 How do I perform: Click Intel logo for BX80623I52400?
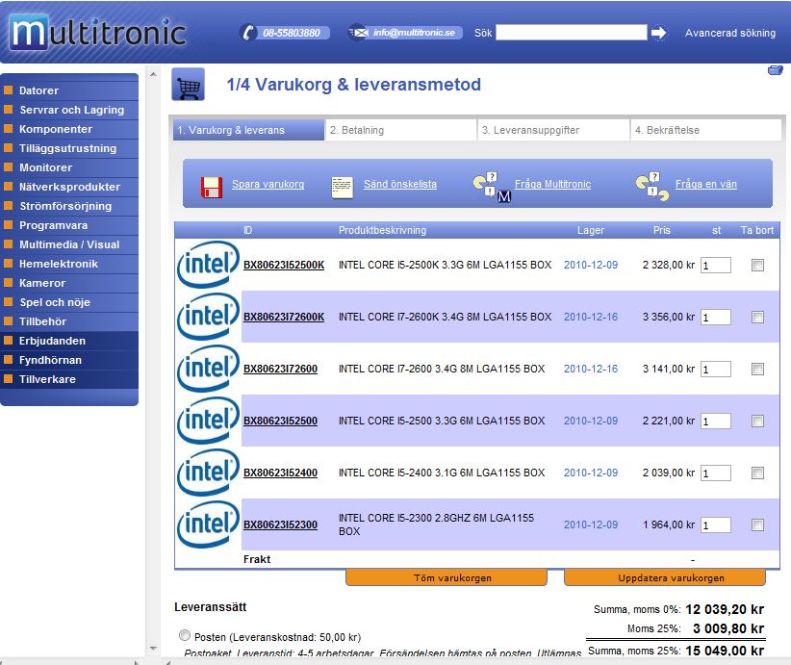click(x=208, y=473)
